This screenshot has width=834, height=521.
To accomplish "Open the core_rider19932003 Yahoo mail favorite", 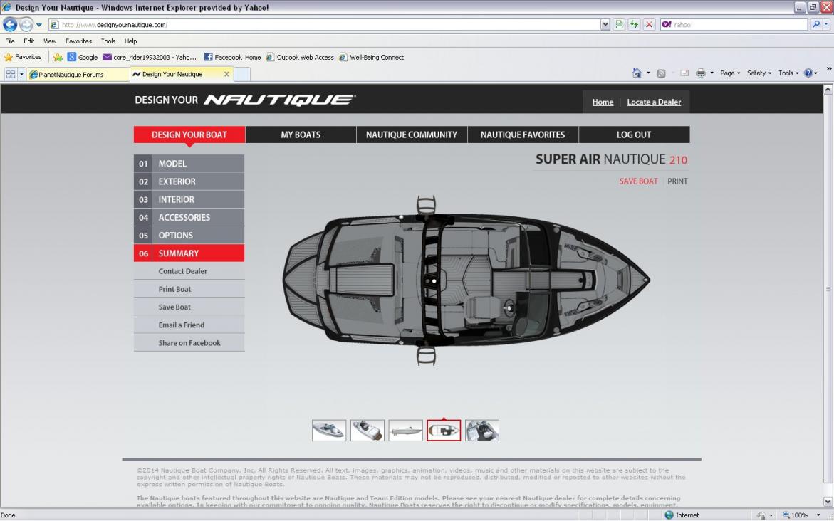I will [150, 57].
